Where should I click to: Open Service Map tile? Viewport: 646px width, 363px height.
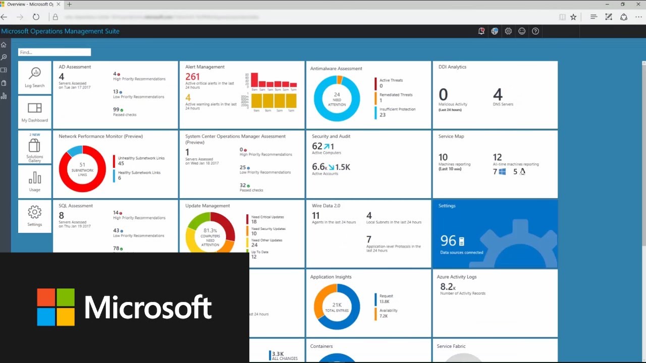[x=495, y=164]
